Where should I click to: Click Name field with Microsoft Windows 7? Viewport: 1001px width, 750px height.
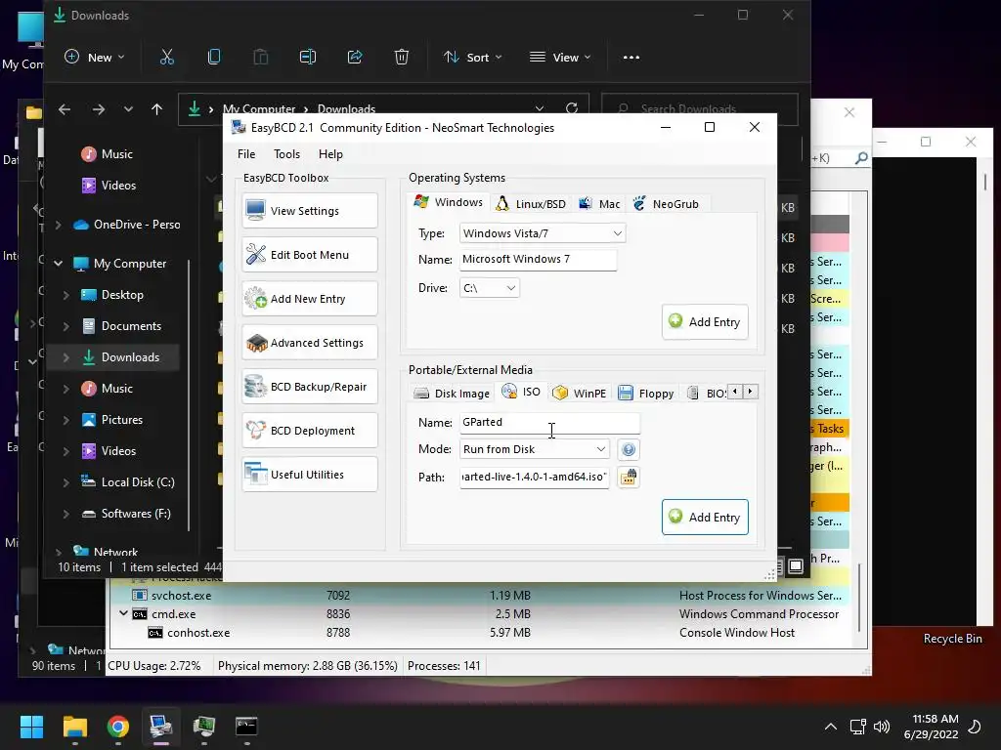[539, 260]
